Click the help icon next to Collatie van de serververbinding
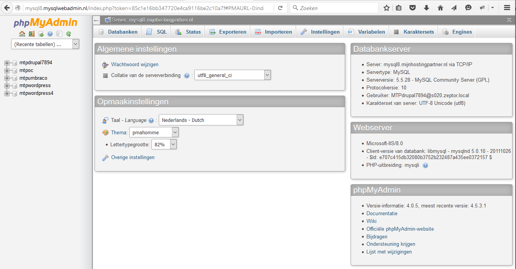The height and width of the screenshot is (269, 516). click(187, 75)
